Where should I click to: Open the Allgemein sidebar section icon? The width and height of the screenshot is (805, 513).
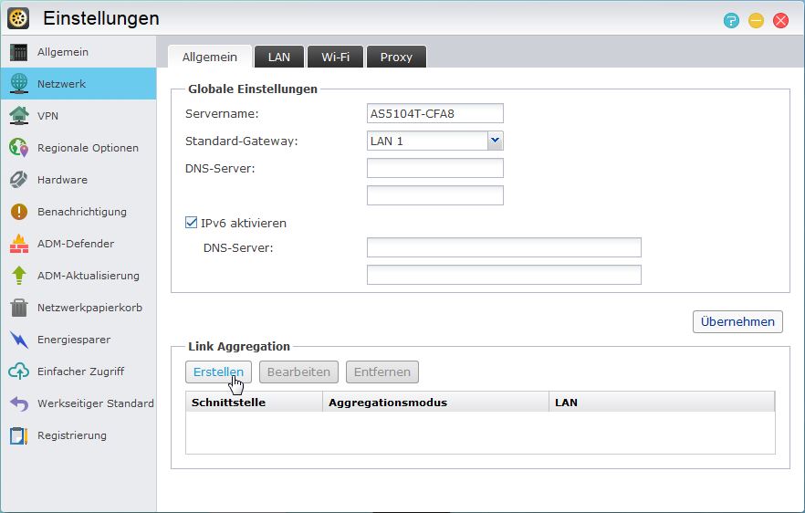[19, 52]
